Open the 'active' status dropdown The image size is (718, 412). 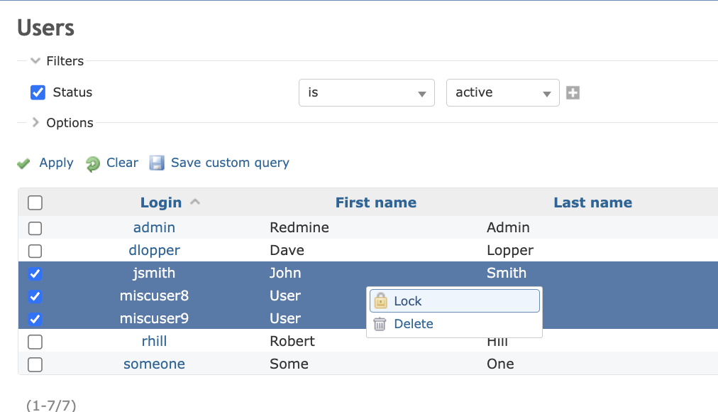502,92
